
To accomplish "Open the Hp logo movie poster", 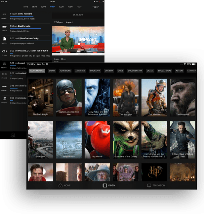I will pos(154,172).
